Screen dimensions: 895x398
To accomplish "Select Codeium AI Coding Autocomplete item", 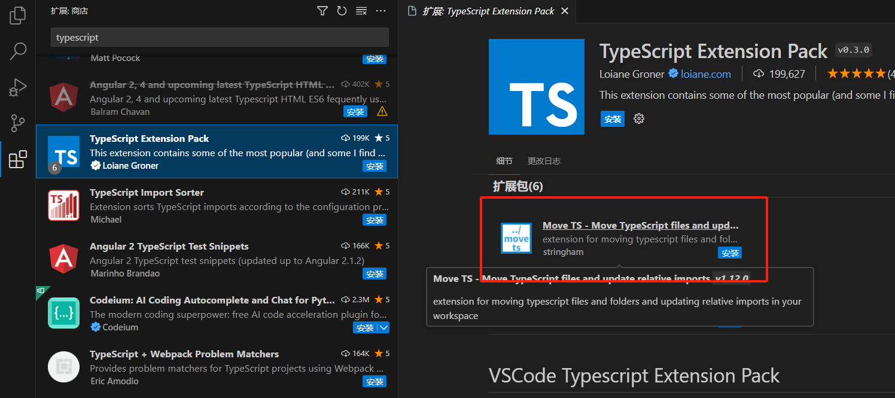I will click(x=217, y=313).
